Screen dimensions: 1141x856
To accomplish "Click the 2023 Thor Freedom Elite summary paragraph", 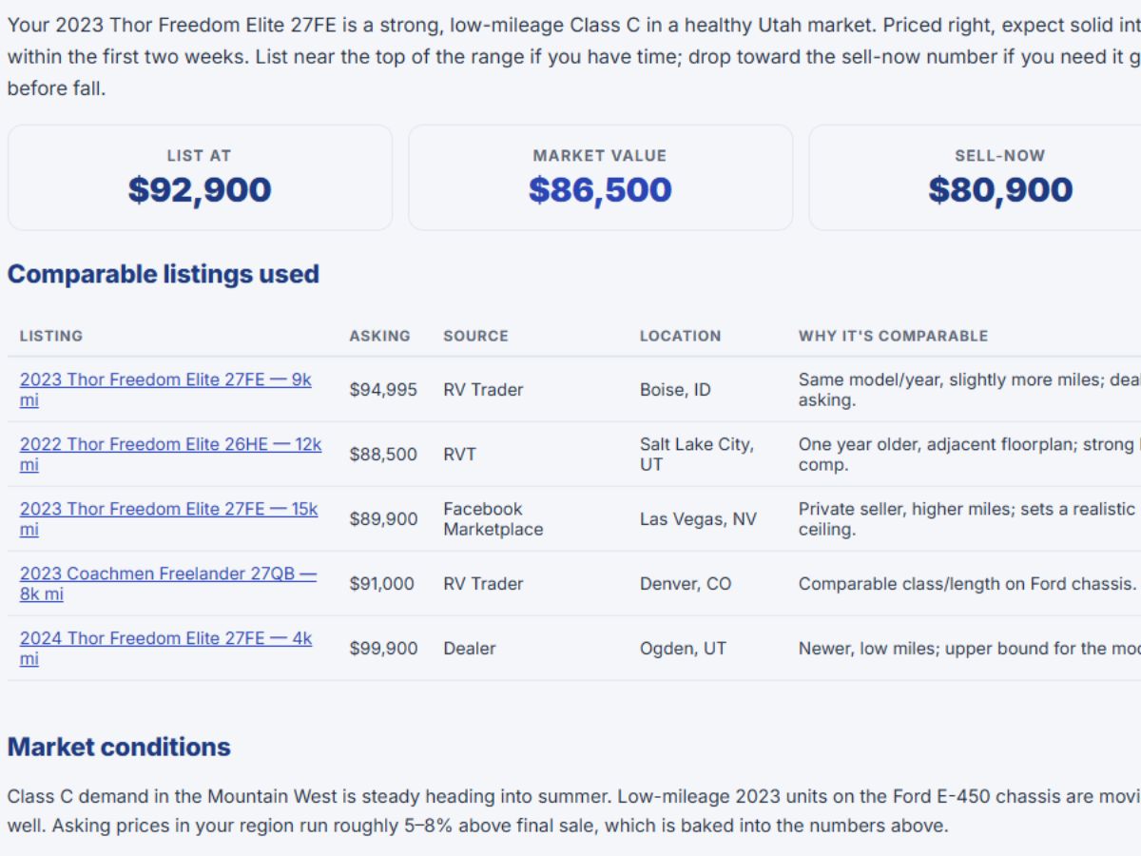I will [x=574, y=56].
